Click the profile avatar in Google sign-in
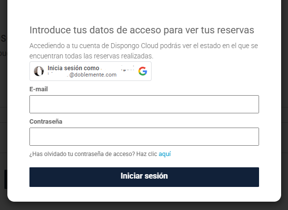This screenshot has width=288, height=210. pyautogui.click(x=39, y=71)
